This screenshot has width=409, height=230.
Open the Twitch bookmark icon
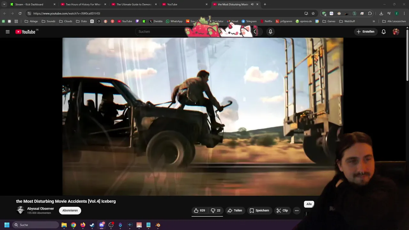coord(137,21)
